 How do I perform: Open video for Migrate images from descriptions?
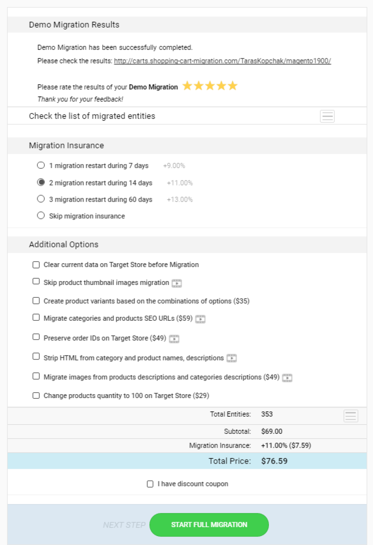[x=287, y=378]
